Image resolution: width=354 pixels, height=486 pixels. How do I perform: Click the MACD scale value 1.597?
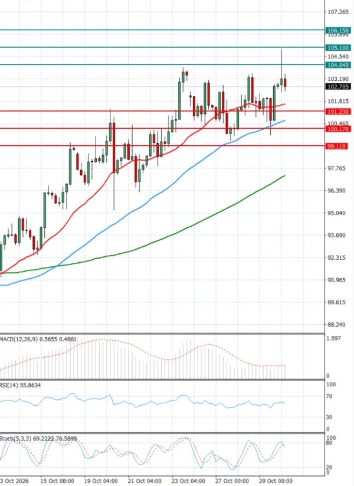click(333, 338)
